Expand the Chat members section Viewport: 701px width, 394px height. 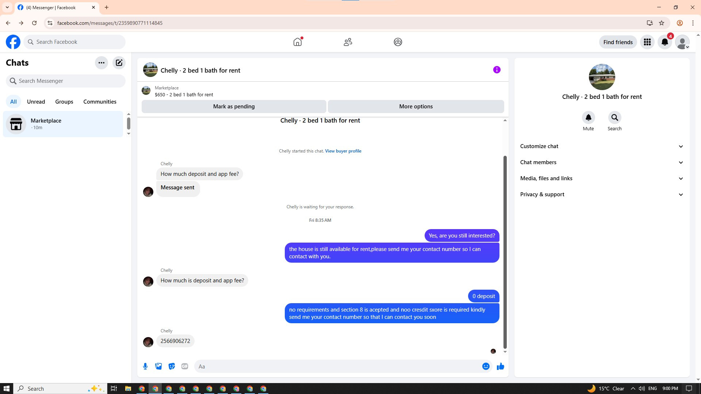point(602,162)
